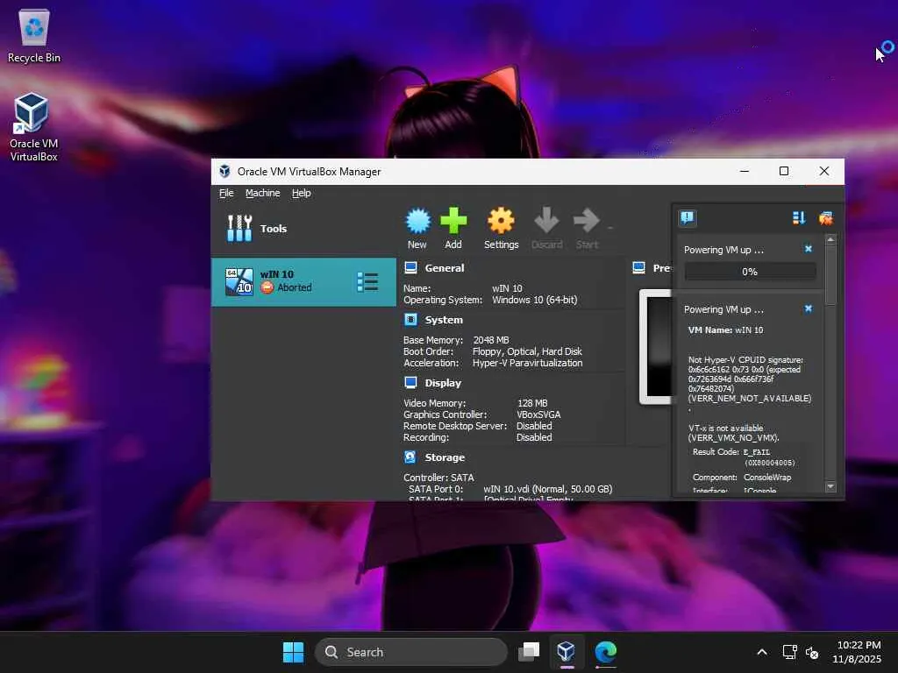Open the Tools wrench icon

click(x=239, y=229)
